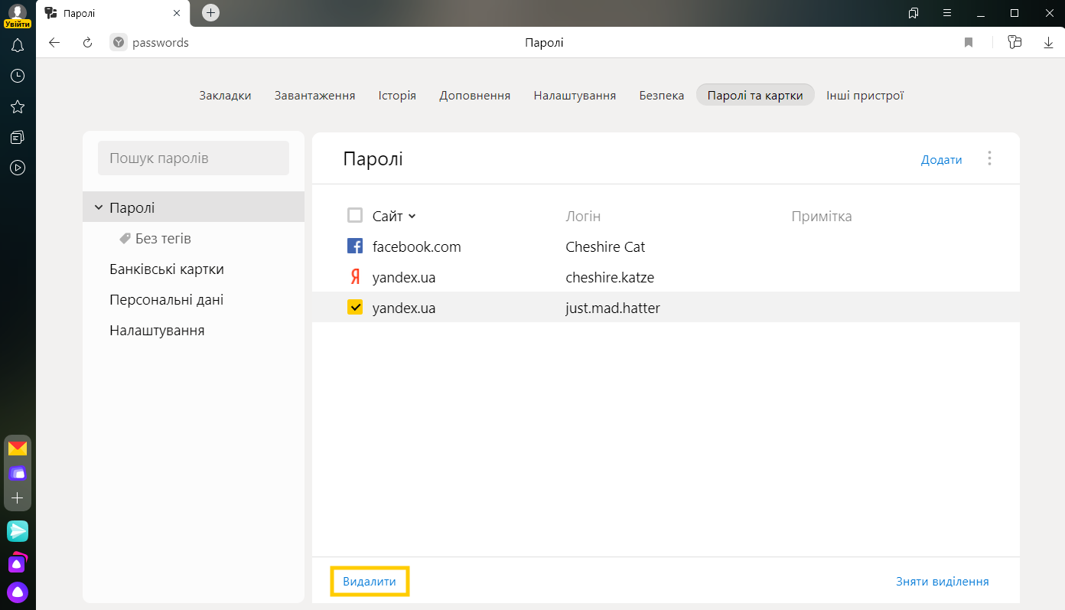This screenshot has width=1065, height=610.
Task: Close the Паролі tab
Action: pos(177,13)
